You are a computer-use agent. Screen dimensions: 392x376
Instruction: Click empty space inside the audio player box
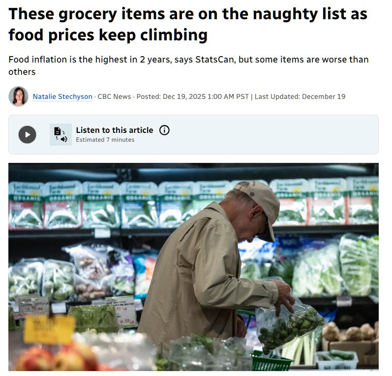pos(275,134)
